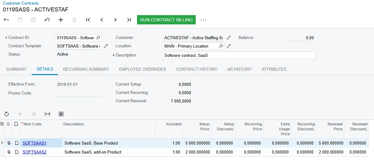Refresh the details grid
The image size is (374, 164).
coord(7,114)
